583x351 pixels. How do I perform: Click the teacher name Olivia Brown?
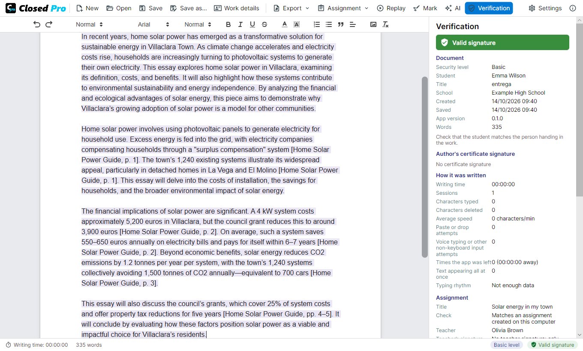coord(508,330)
